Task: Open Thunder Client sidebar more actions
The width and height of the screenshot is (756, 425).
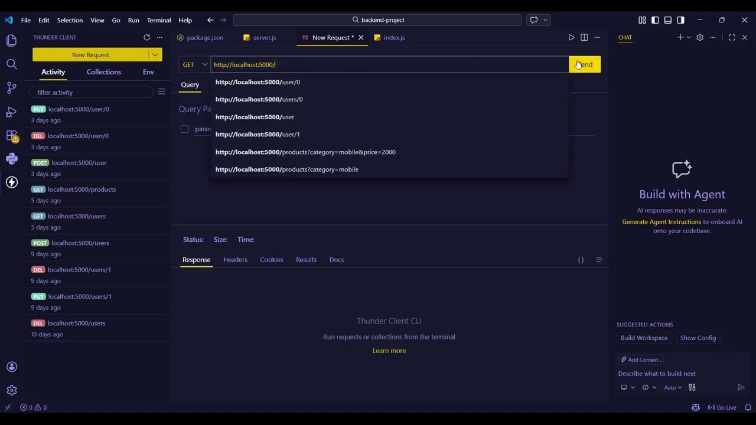Action: (x=159, y=37)
